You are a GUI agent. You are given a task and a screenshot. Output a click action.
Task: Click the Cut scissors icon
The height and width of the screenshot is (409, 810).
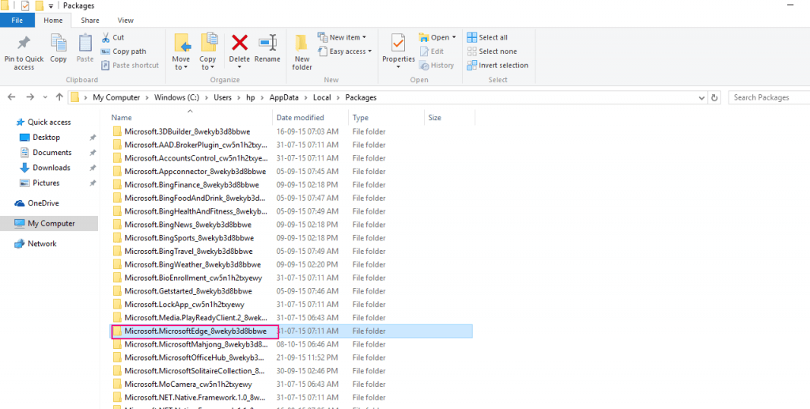[106, 37]
